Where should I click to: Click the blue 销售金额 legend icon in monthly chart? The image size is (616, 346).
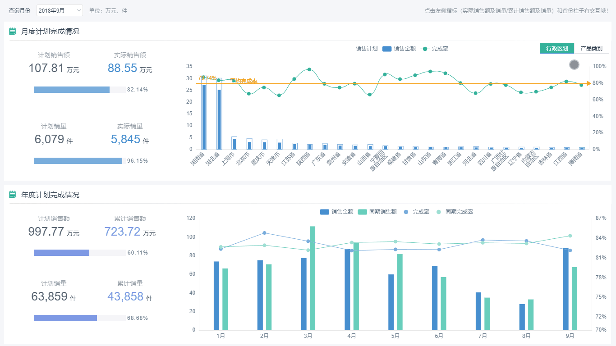pos(386,49)
